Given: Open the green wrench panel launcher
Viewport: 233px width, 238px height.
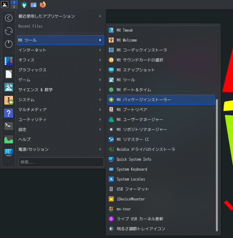Looking at the screenshot, I should coord(24,5).
